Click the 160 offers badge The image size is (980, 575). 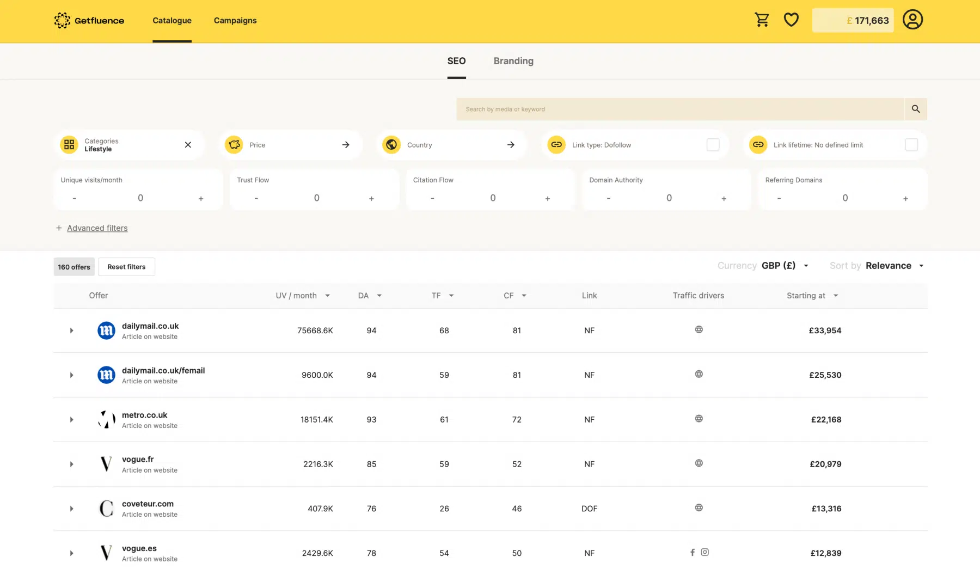tap(74, 267)
